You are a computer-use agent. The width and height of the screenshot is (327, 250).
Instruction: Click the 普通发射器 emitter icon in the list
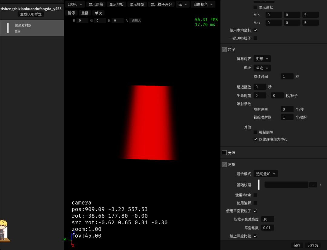pyautogui.click(x=8, y=28)
